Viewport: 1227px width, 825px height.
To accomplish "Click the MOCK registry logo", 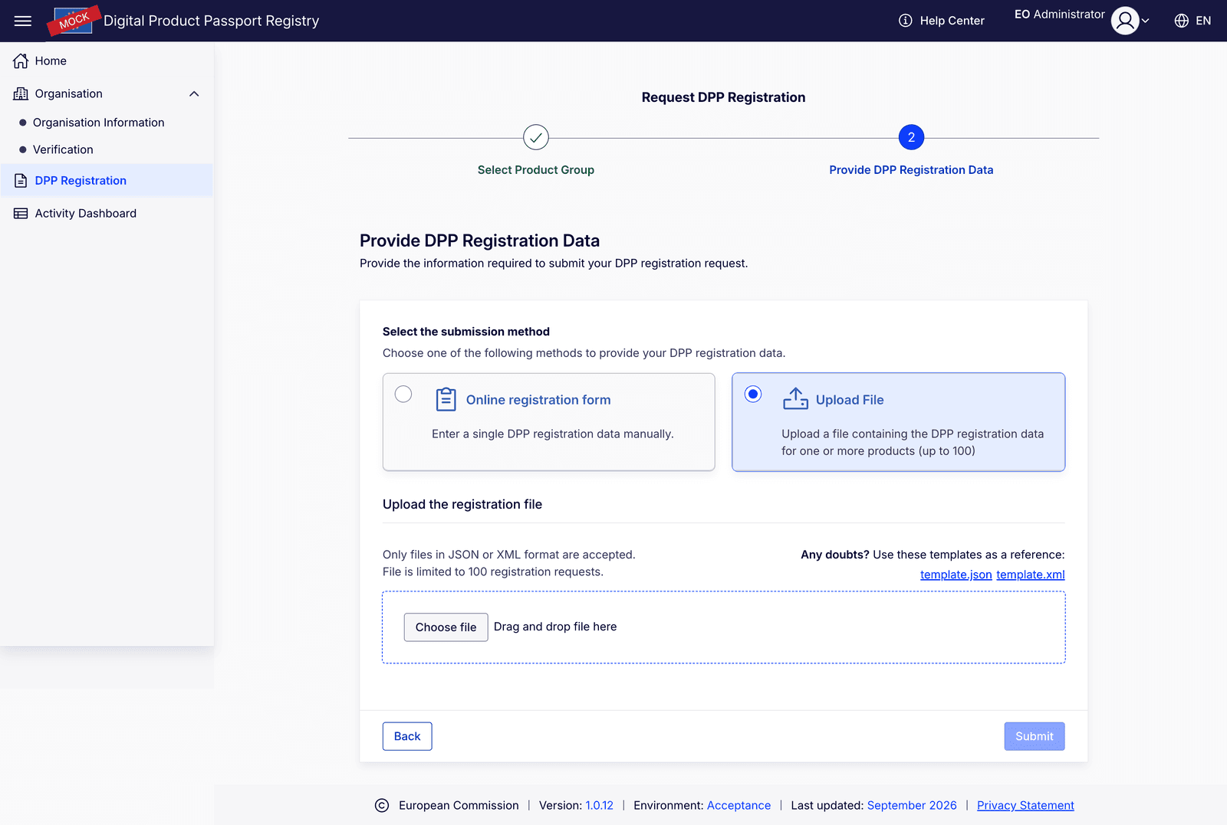I will (x=74, y=21).
